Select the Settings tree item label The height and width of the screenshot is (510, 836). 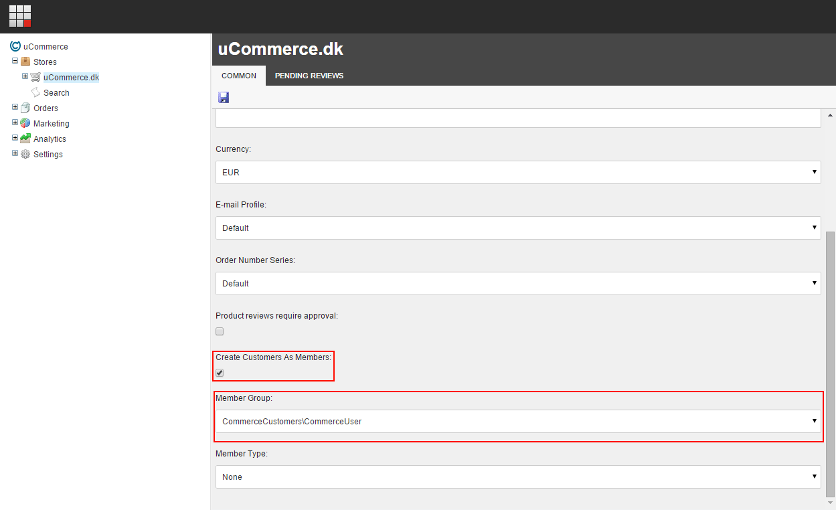click(x=48, y=155)
